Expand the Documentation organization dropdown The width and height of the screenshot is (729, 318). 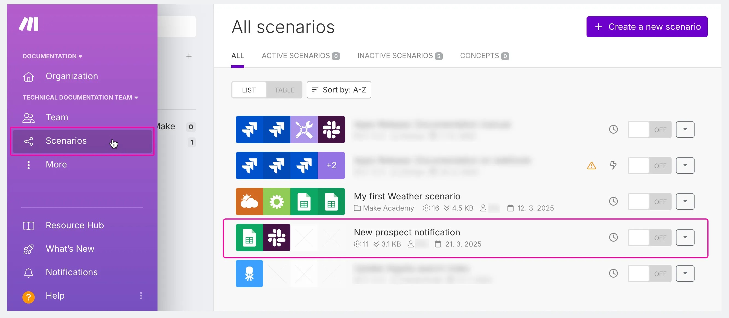[52, 56]
